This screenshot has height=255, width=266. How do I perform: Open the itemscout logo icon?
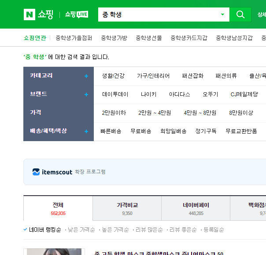36,172
